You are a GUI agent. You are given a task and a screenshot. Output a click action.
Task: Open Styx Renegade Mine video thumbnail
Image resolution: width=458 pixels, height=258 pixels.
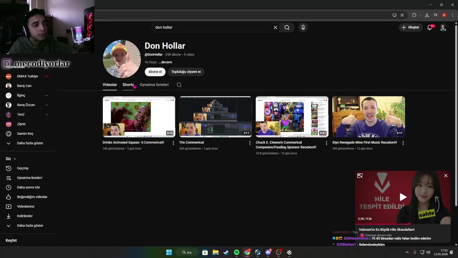(369, 117)
